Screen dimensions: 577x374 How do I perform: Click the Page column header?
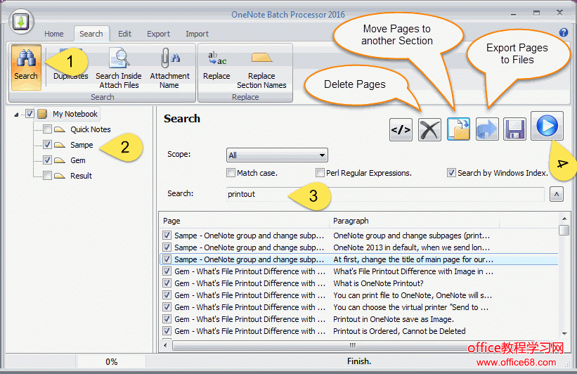[245, 221]
